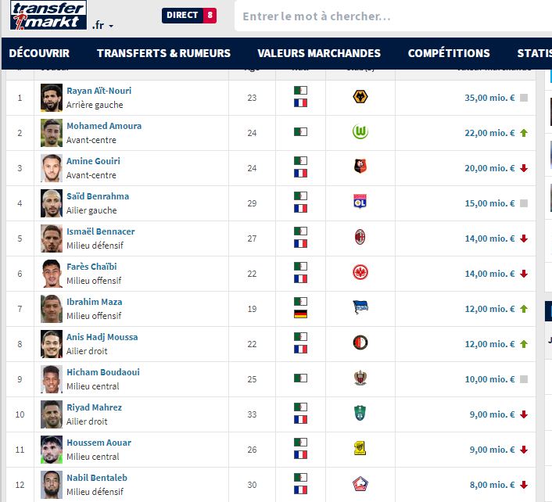Image resolution: width=552 pixels, height=502 pixels.
Task: Click the Transfermarkt logo
Action: (x=48, y=16)
